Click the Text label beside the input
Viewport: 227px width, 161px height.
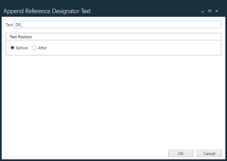pyautogui.click(x=9, y=25)
